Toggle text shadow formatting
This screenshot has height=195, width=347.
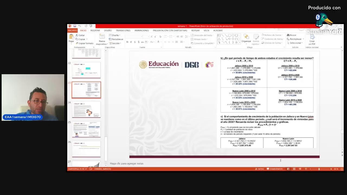click(139, 42)
